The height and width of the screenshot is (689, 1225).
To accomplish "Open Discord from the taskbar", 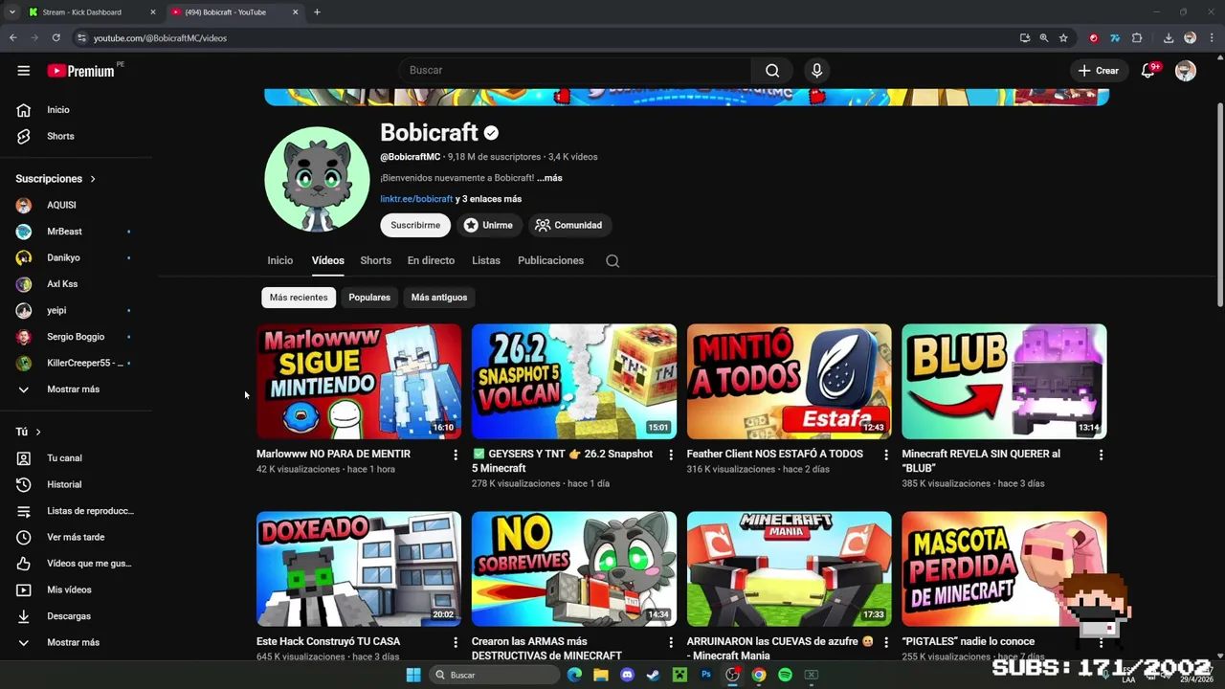I will (627, 675).
